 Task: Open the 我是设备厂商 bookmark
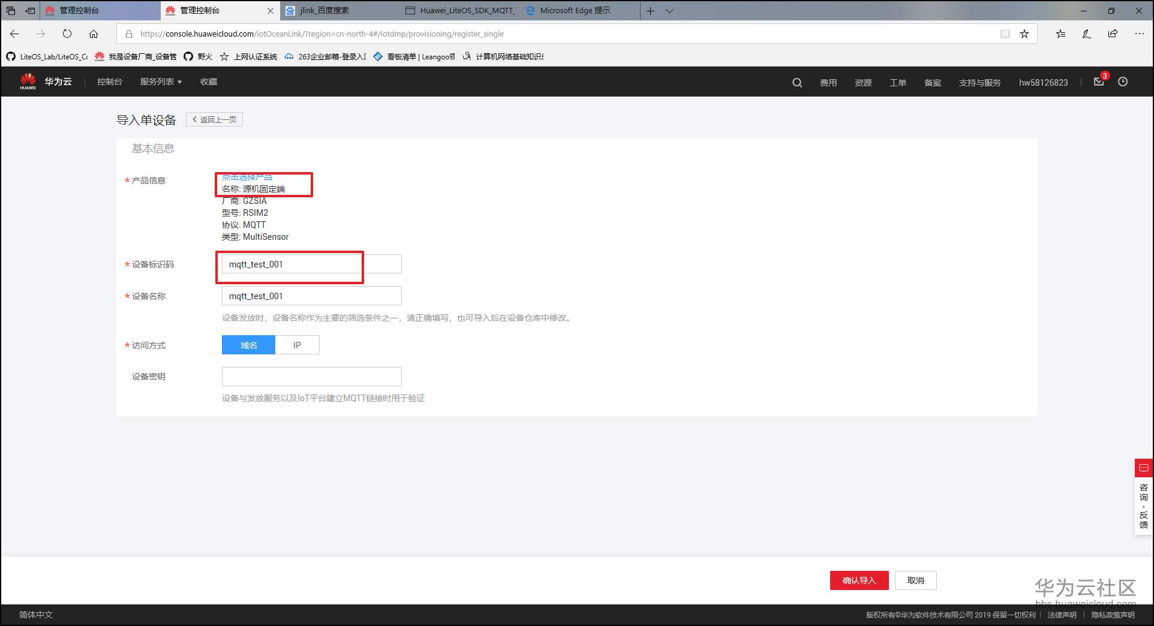pos(136,56)
